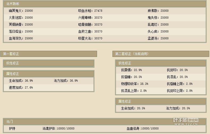
Task: Select the 吸星大法 30370 entry
Action: (90, 38)
